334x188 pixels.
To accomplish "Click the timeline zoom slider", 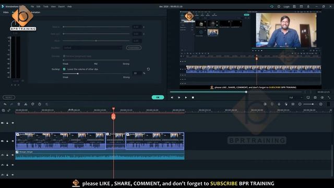I will [310, 104].
